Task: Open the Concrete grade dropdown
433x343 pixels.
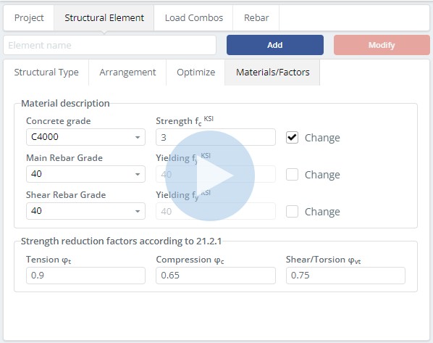Action: (85, 137)
